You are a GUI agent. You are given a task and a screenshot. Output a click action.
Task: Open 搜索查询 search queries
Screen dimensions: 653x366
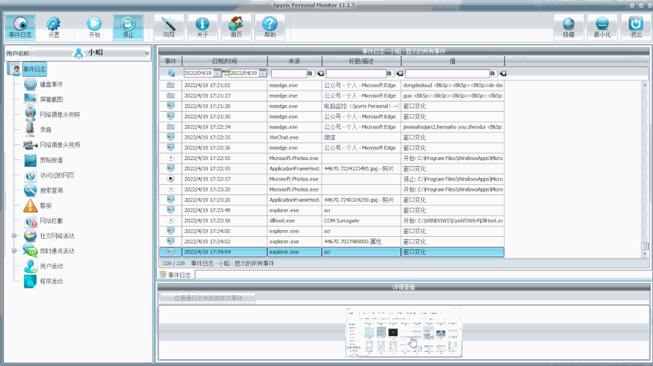point(51,190)
